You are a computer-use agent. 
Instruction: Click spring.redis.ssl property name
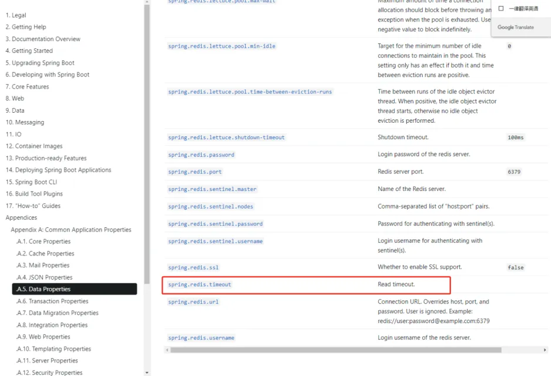[193, 267]
